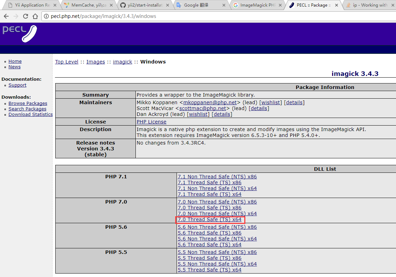Open Download Statistics link

[x=30, y=115]
